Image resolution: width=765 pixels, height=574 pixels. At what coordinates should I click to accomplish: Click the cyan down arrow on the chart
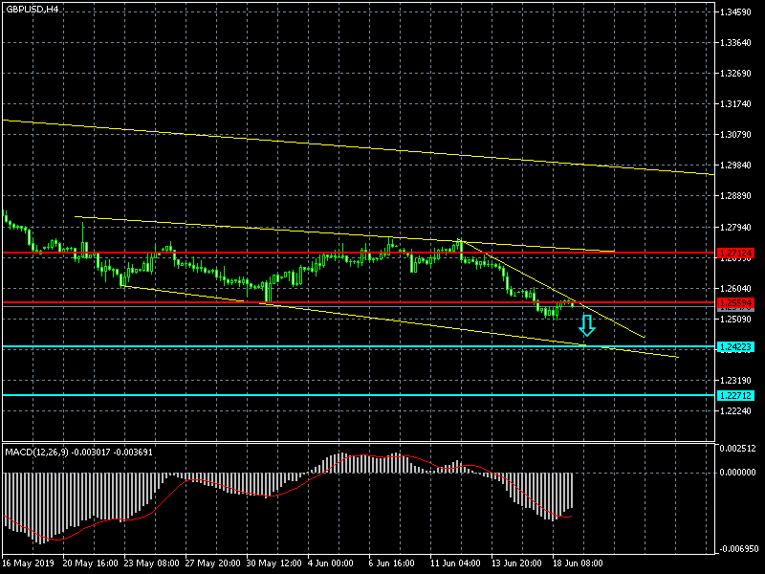[587, 326]
